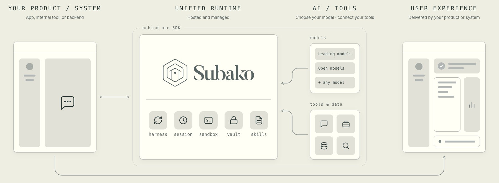Select the + any model option
This screenshot has height=183, width=499.
(x=335, y=82)
